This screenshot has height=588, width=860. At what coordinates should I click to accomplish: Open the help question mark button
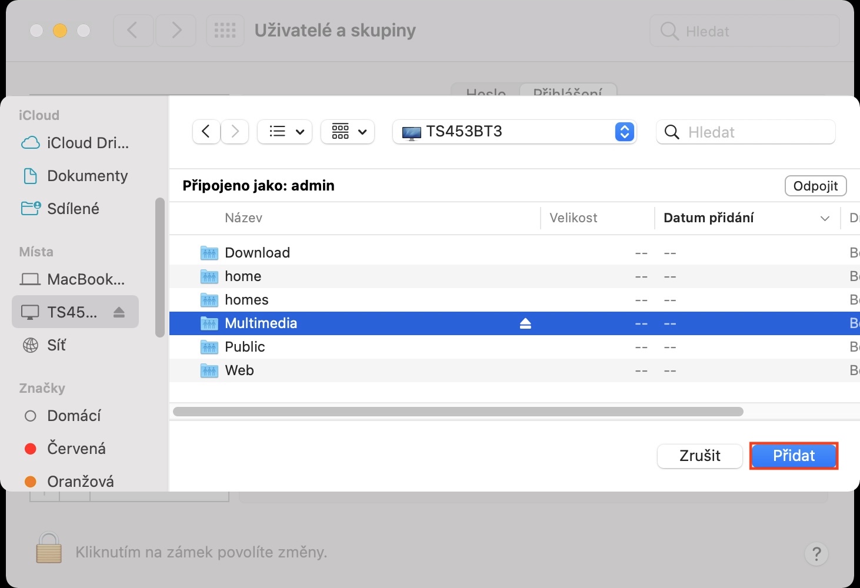[x=816, y=553]
